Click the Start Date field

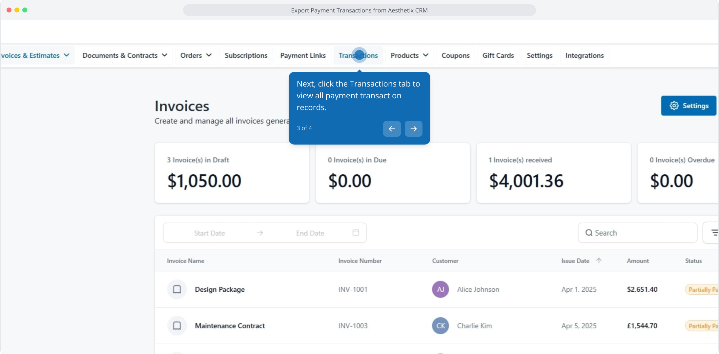[209, 233]
